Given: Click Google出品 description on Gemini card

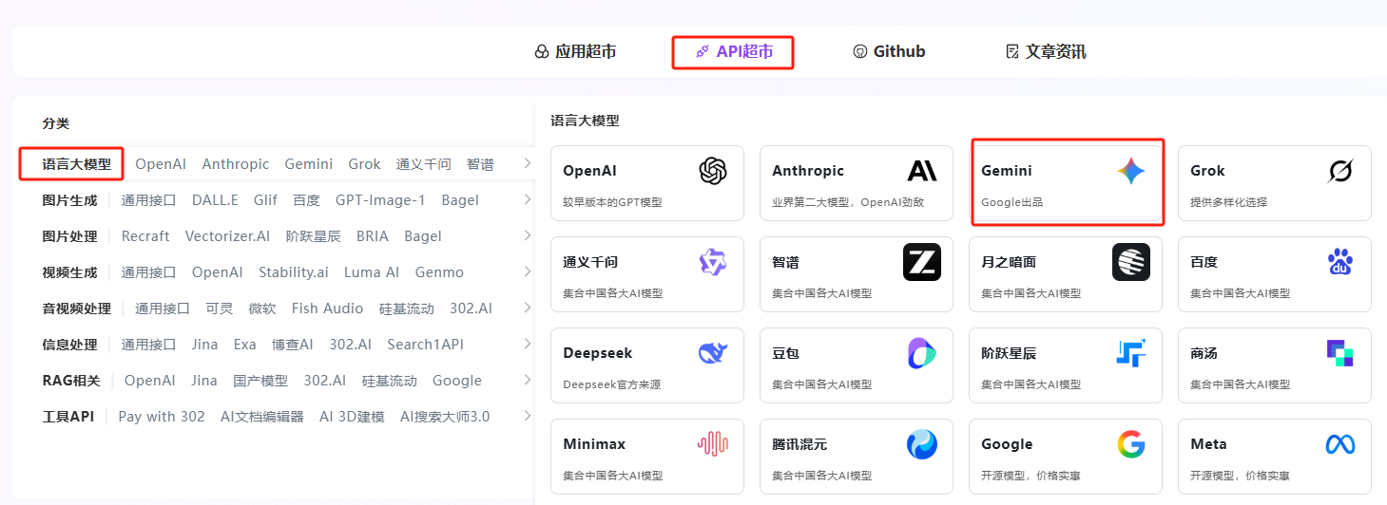Looking at the screenshot, I should [x=1011, y=202].
